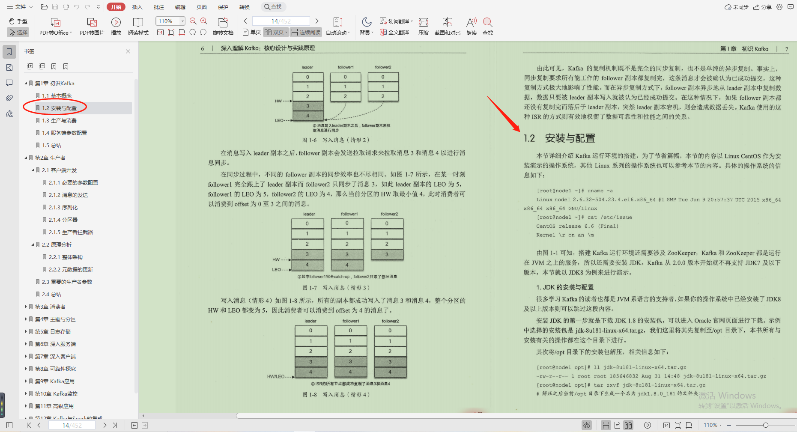The image size is (797, 432).
Task: Click the page number field in the toolbar
Action: tap(281, 21)
